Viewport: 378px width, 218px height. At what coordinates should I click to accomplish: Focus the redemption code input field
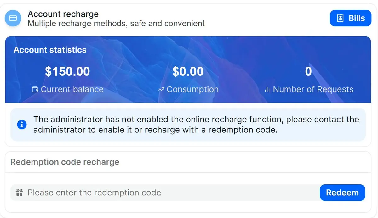(x=170, y=193)
